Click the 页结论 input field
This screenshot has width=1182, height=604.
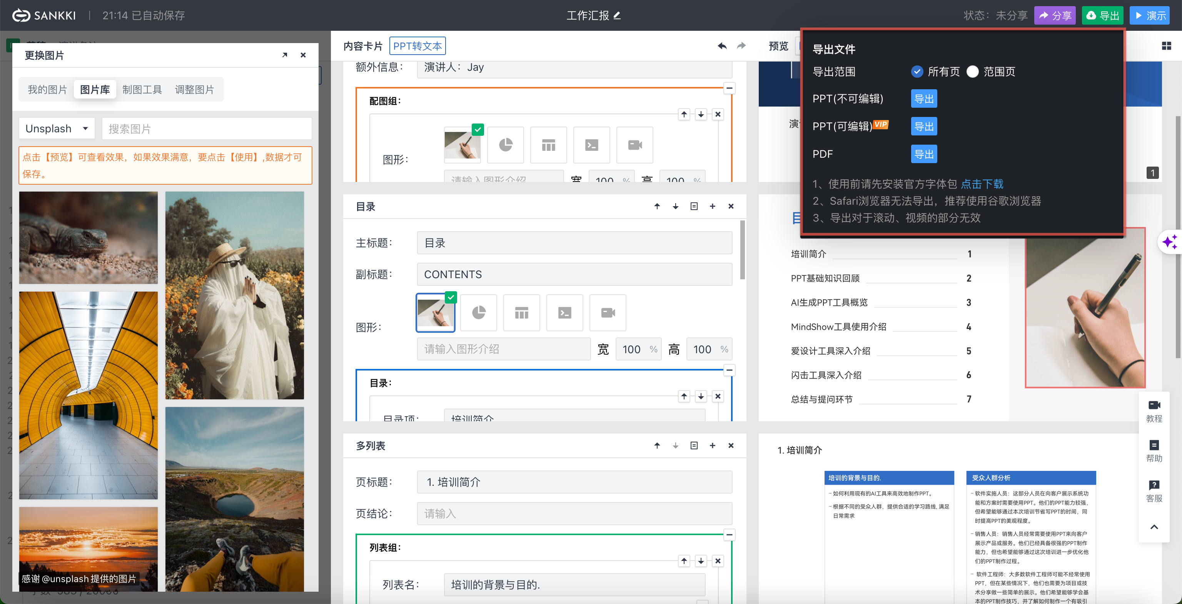click(574, 513)
